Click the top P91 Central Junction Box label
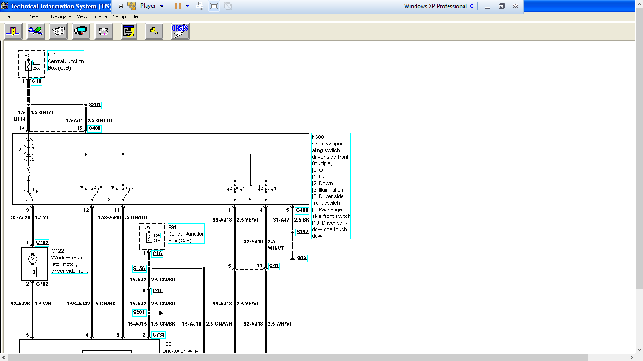The width and height of the screenshot is (643, 361). tap(66, 61)
